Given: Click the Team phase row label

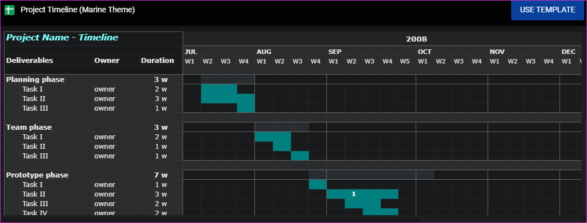Looking at the screenshot, I should point(29,127).
